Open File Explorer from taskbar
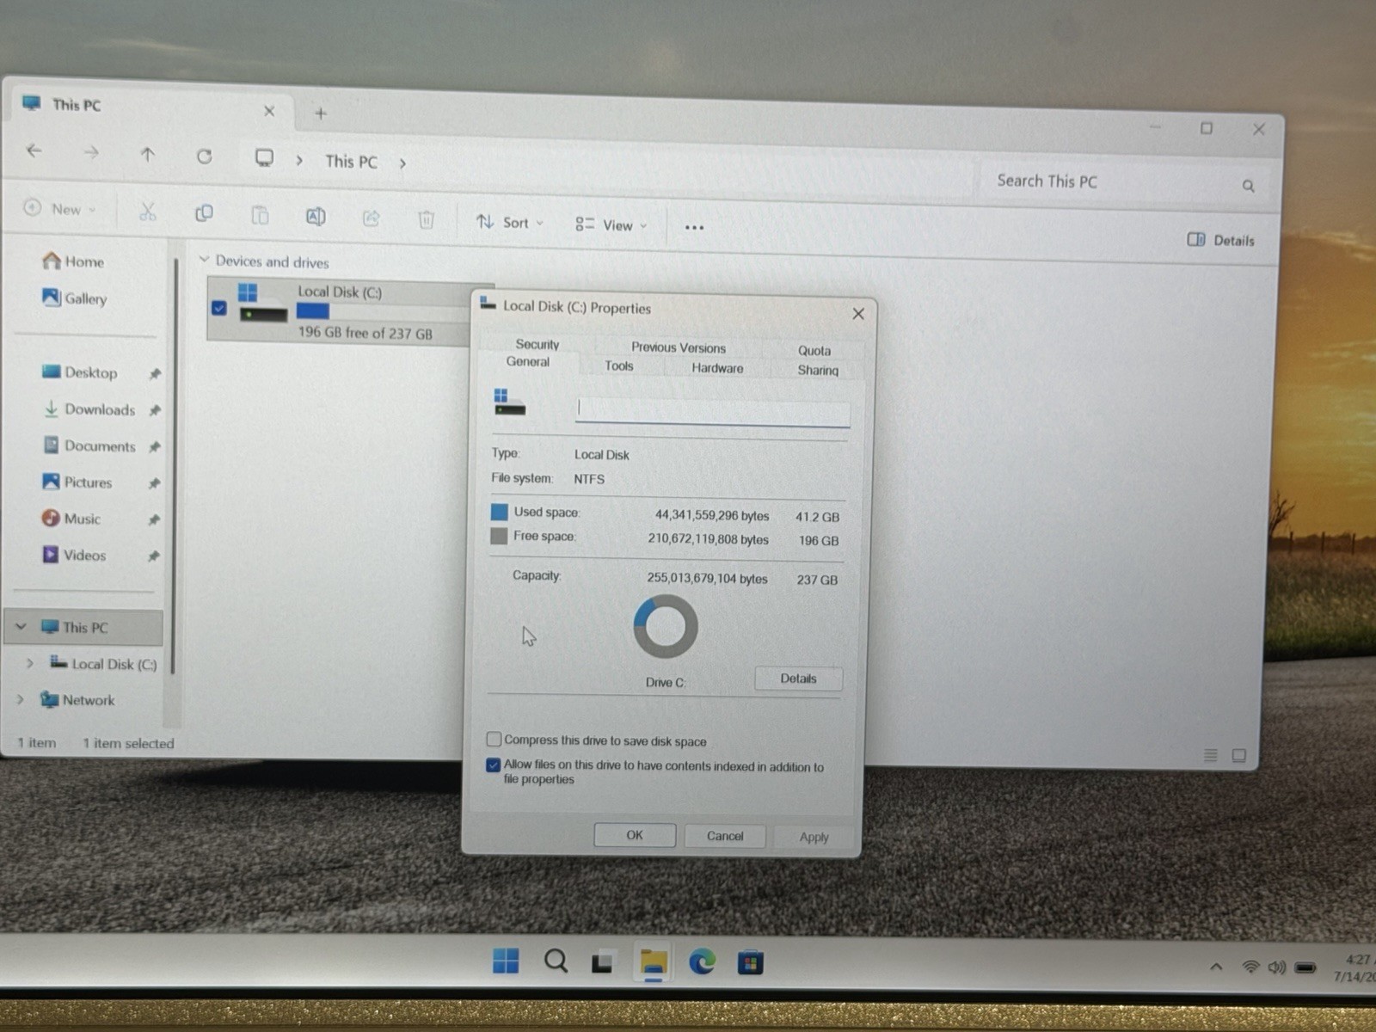Viewport: 1376px width, 1032px height. coord(654,961)
